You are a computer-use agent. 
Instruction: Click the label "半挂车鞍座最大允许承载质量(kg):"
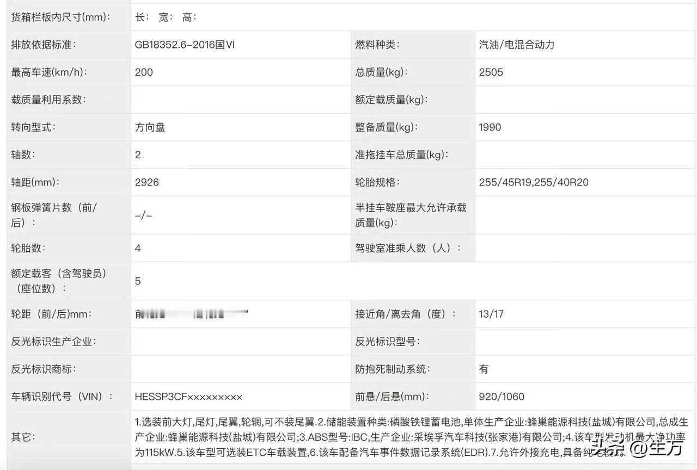click(x=411, y=215)
